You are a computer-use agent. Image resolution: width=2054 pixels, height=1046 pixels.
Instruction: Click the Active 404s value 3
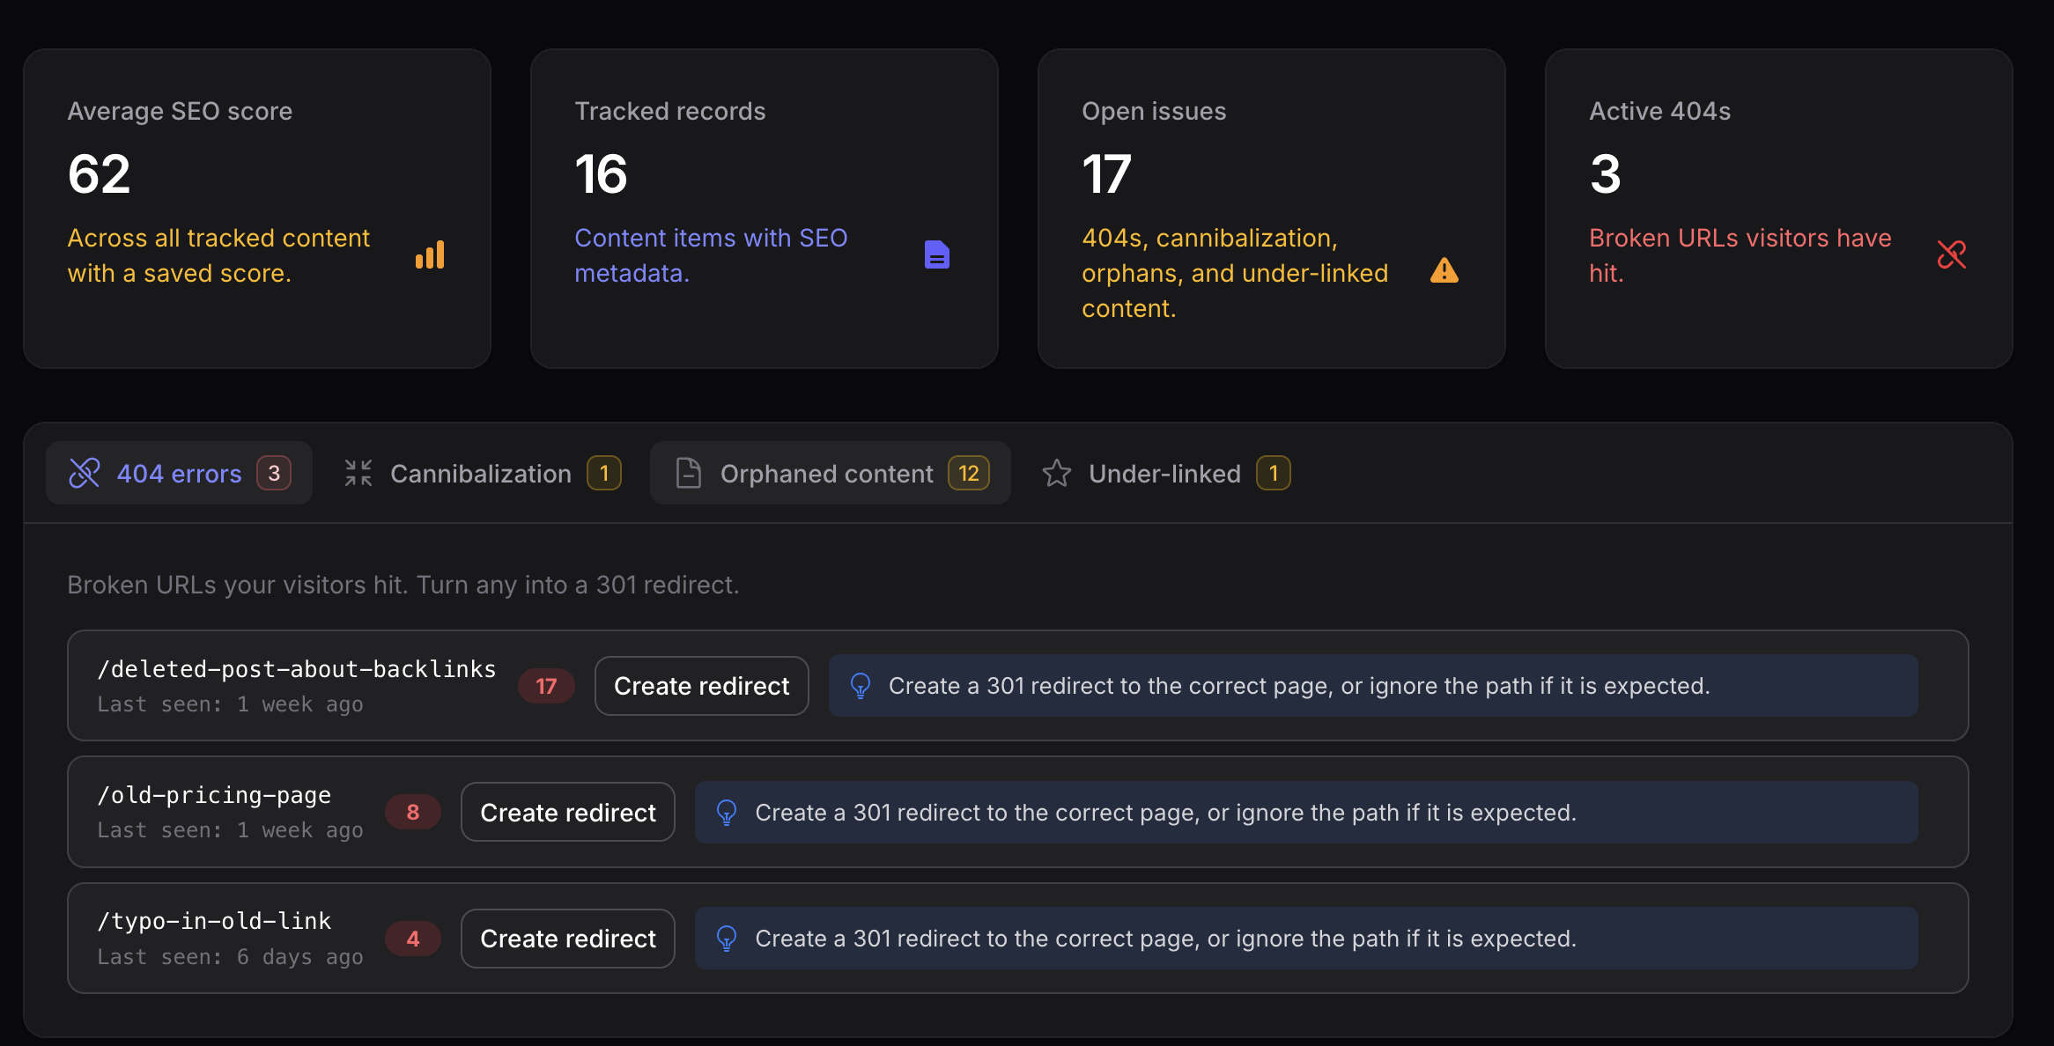click(1606, 173)
